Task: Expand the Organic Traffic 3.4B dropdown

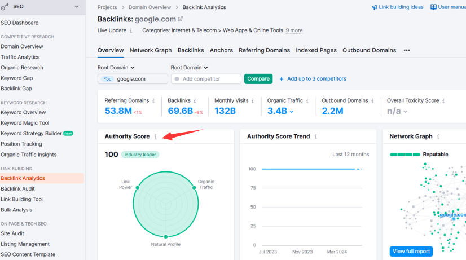Action: click(x=292, y=112)
